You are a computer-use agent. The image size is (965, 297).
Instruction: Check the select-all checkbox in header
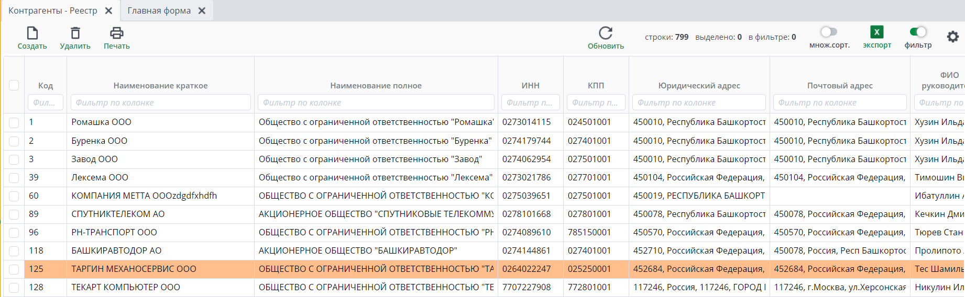14,85
